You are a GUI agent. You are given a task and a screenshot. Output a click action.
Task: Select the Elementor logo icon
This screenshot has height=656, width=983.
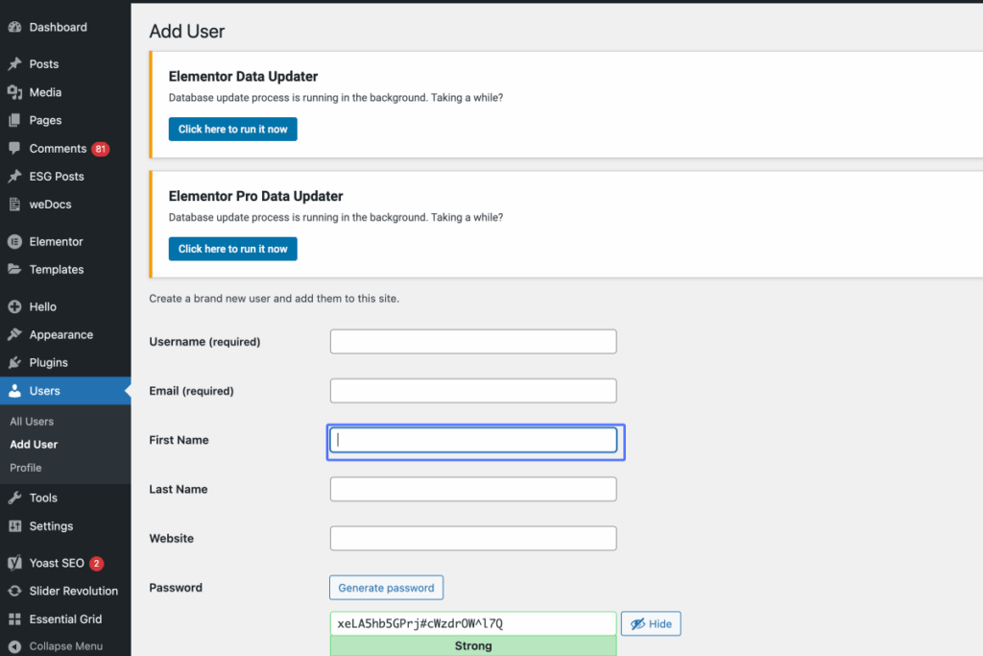[x=15, y=241]
